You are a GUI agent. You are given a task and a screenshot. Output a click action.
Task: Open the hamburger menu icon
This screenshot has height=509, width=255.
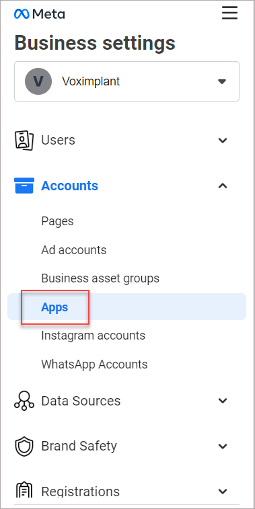coord(229,13)
